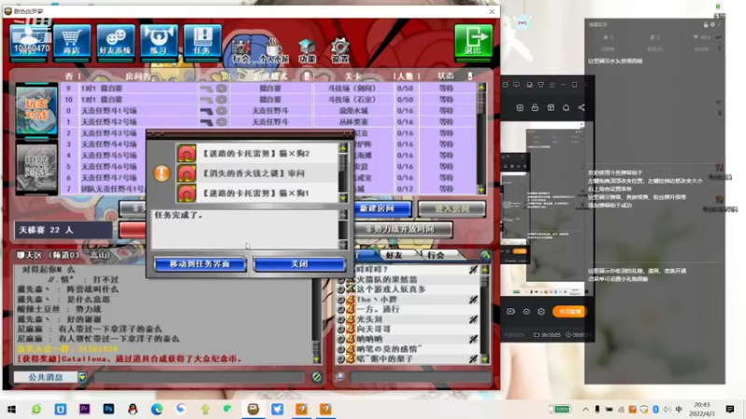Open QQ penguin icon on taskbar
Screen dimensions: 746x419
(x=132, y=409)
